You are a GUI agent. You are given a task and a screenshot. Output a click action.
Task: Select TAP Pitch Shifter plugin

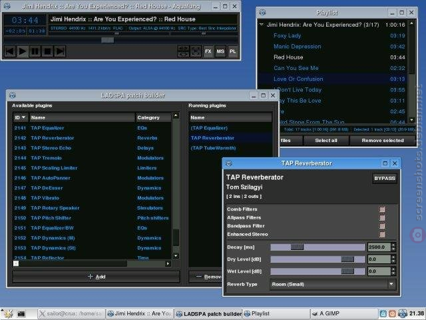tap(93, 218)
